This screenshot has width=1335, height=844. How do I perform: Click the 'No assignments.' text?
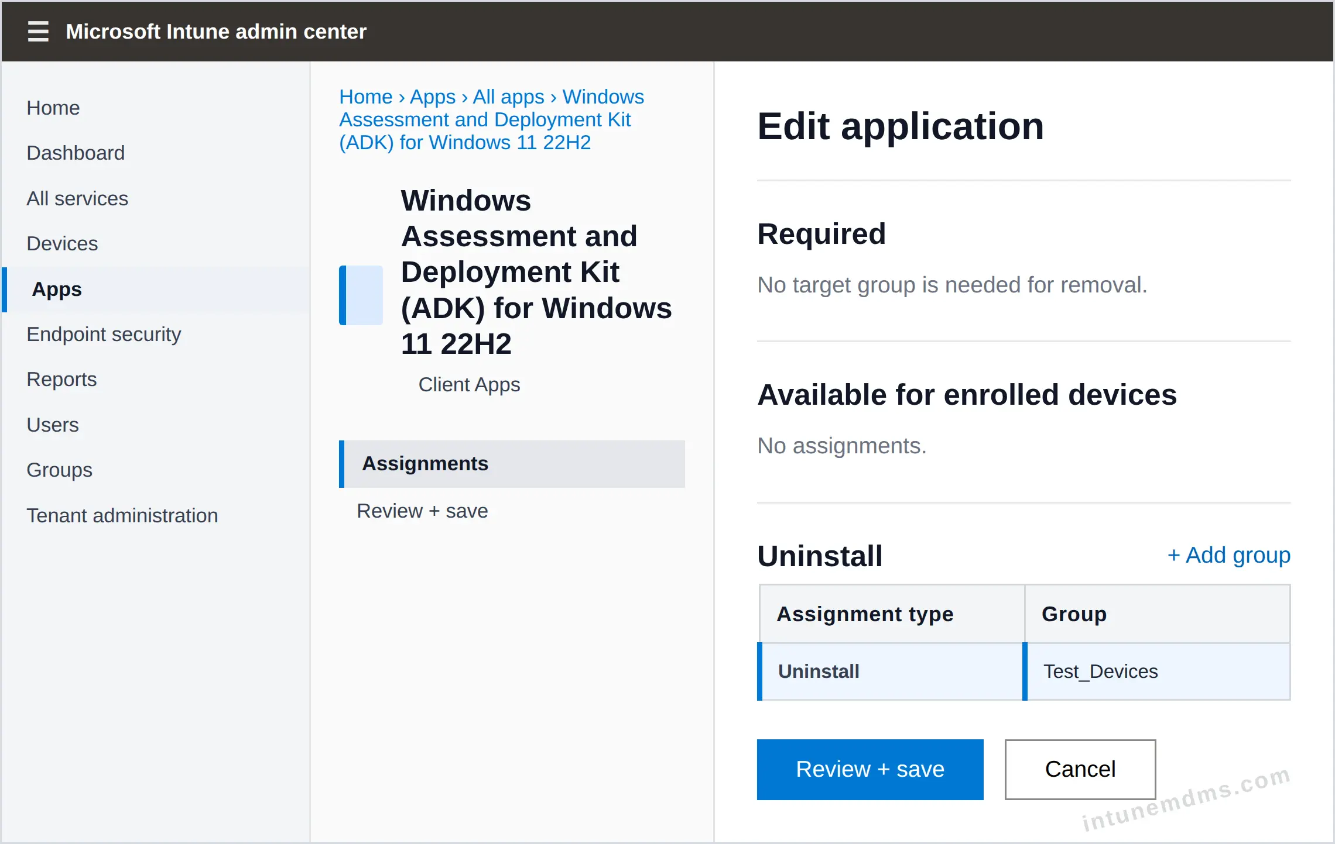point(842,446)
